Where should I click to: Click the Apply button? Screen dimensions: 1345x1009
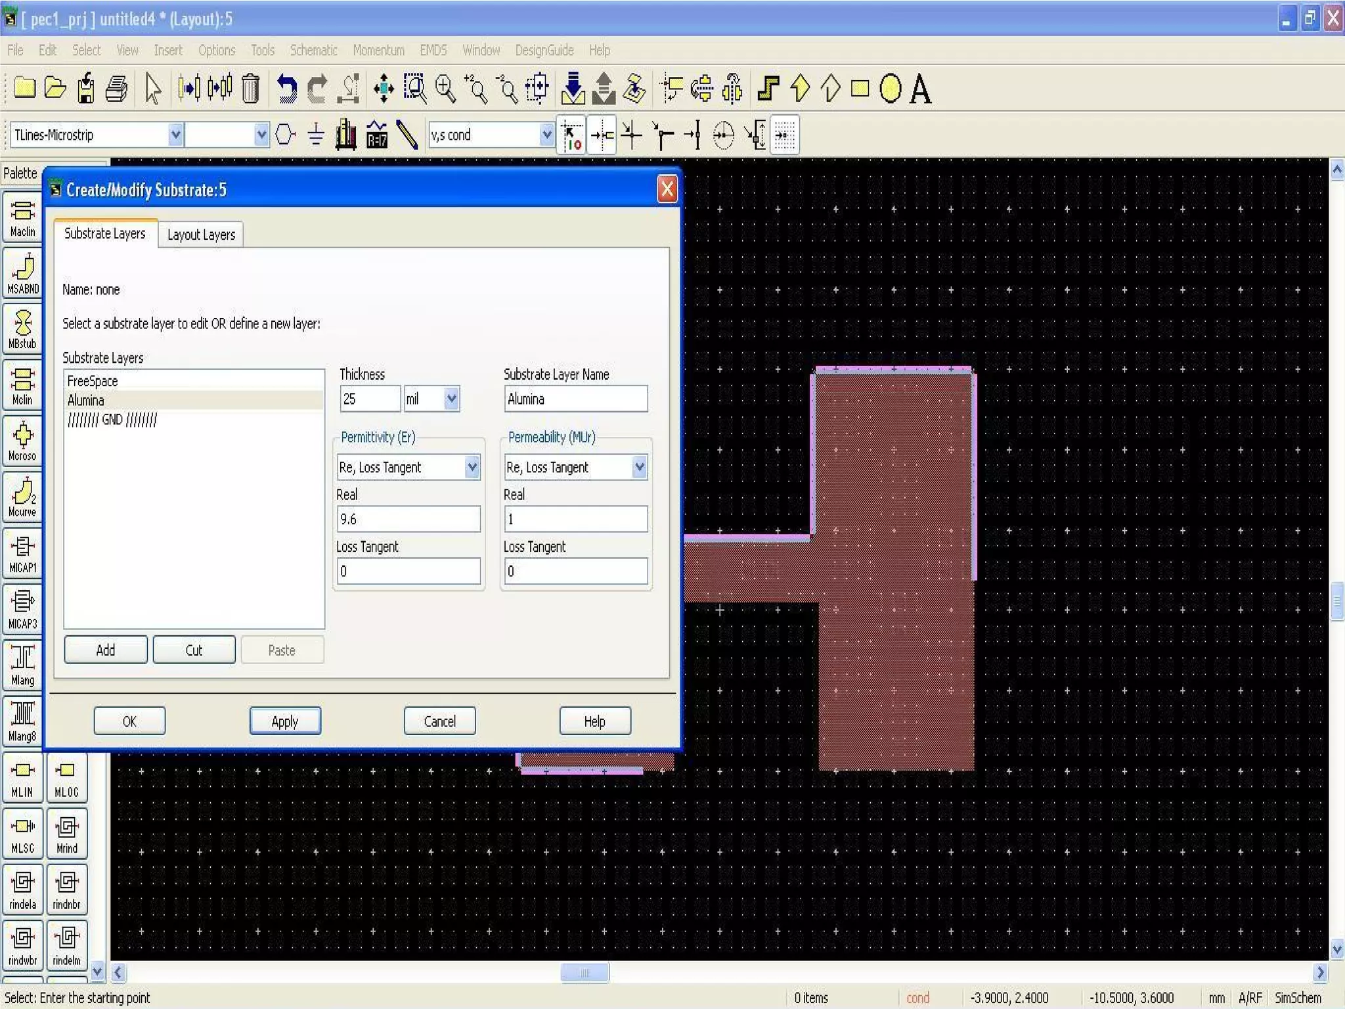coord(285,721)
